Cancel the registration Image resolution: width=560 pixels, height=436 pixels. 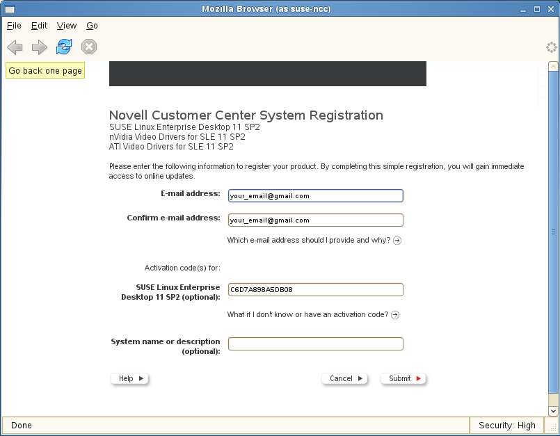344,378
